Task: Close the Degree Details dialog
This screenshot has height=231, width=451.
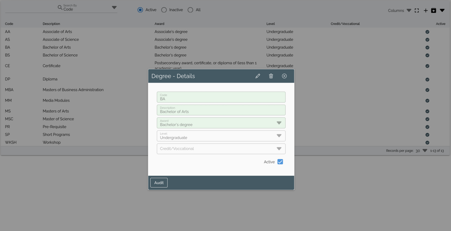Action: 284,76
